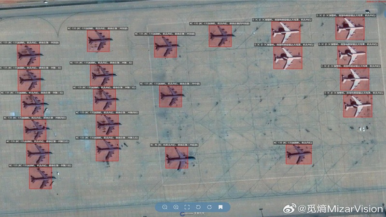Zoom out using the magnifier minus icon
Image resolution: width=386 pixels, height=217 pixels.
coord(165,207)
